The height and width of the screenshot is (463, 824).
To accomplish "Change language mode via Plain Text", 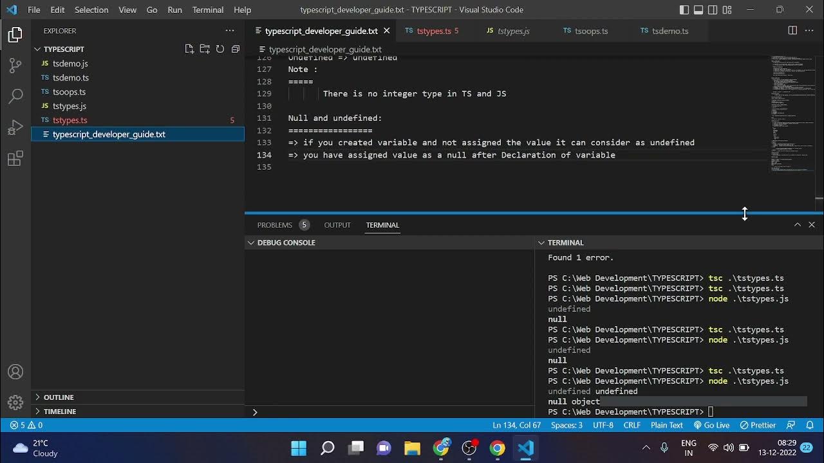I will coord(666,425).
